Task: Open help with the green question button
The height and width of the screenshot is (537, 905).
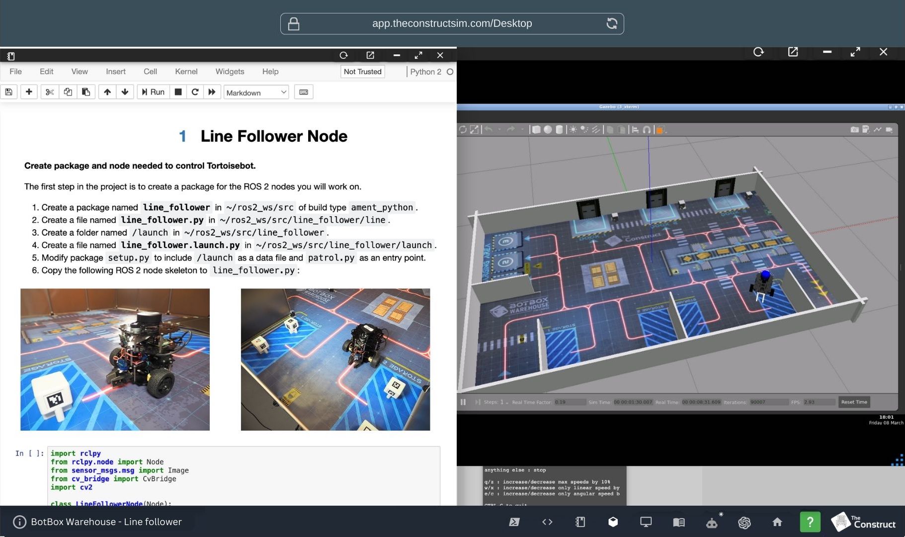Action: [x=810, y=522]
